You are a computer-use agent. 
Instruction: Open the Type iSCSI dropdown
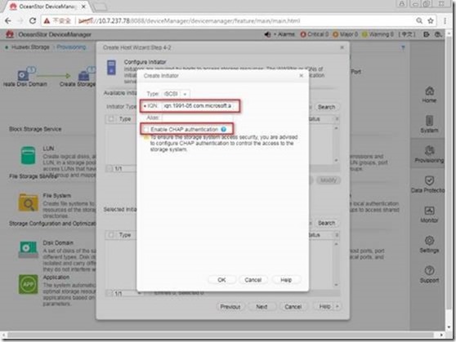176,94
